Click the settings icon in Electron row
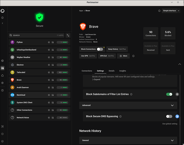Viewport: 184px width, 145px height. coord(53,65)
